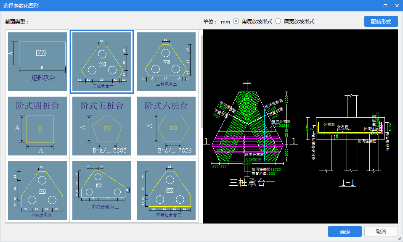Screen dimensions: 403x242
Task: Choose the 阶式五桩台 section type
Action: pyautogui.click(x=102, y=126)
